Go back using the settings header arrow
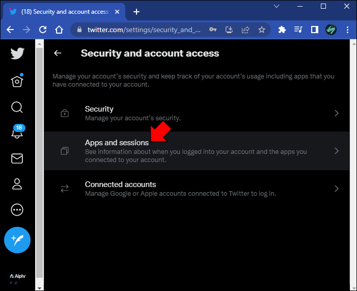 (x=58, y=53)
